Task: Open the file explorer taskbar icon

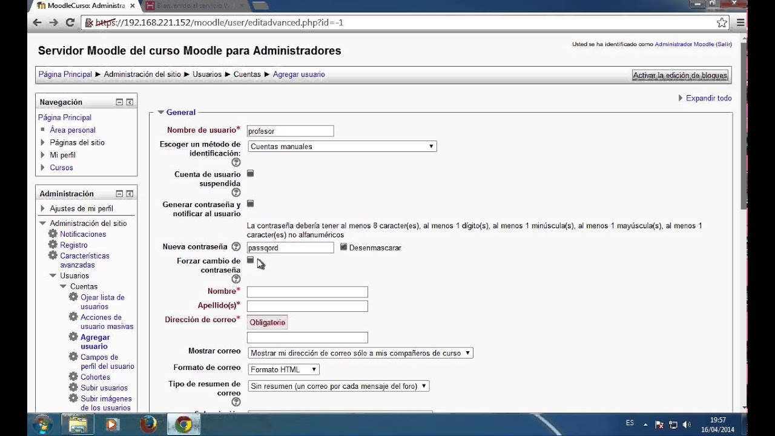Action: click(78, 424)
